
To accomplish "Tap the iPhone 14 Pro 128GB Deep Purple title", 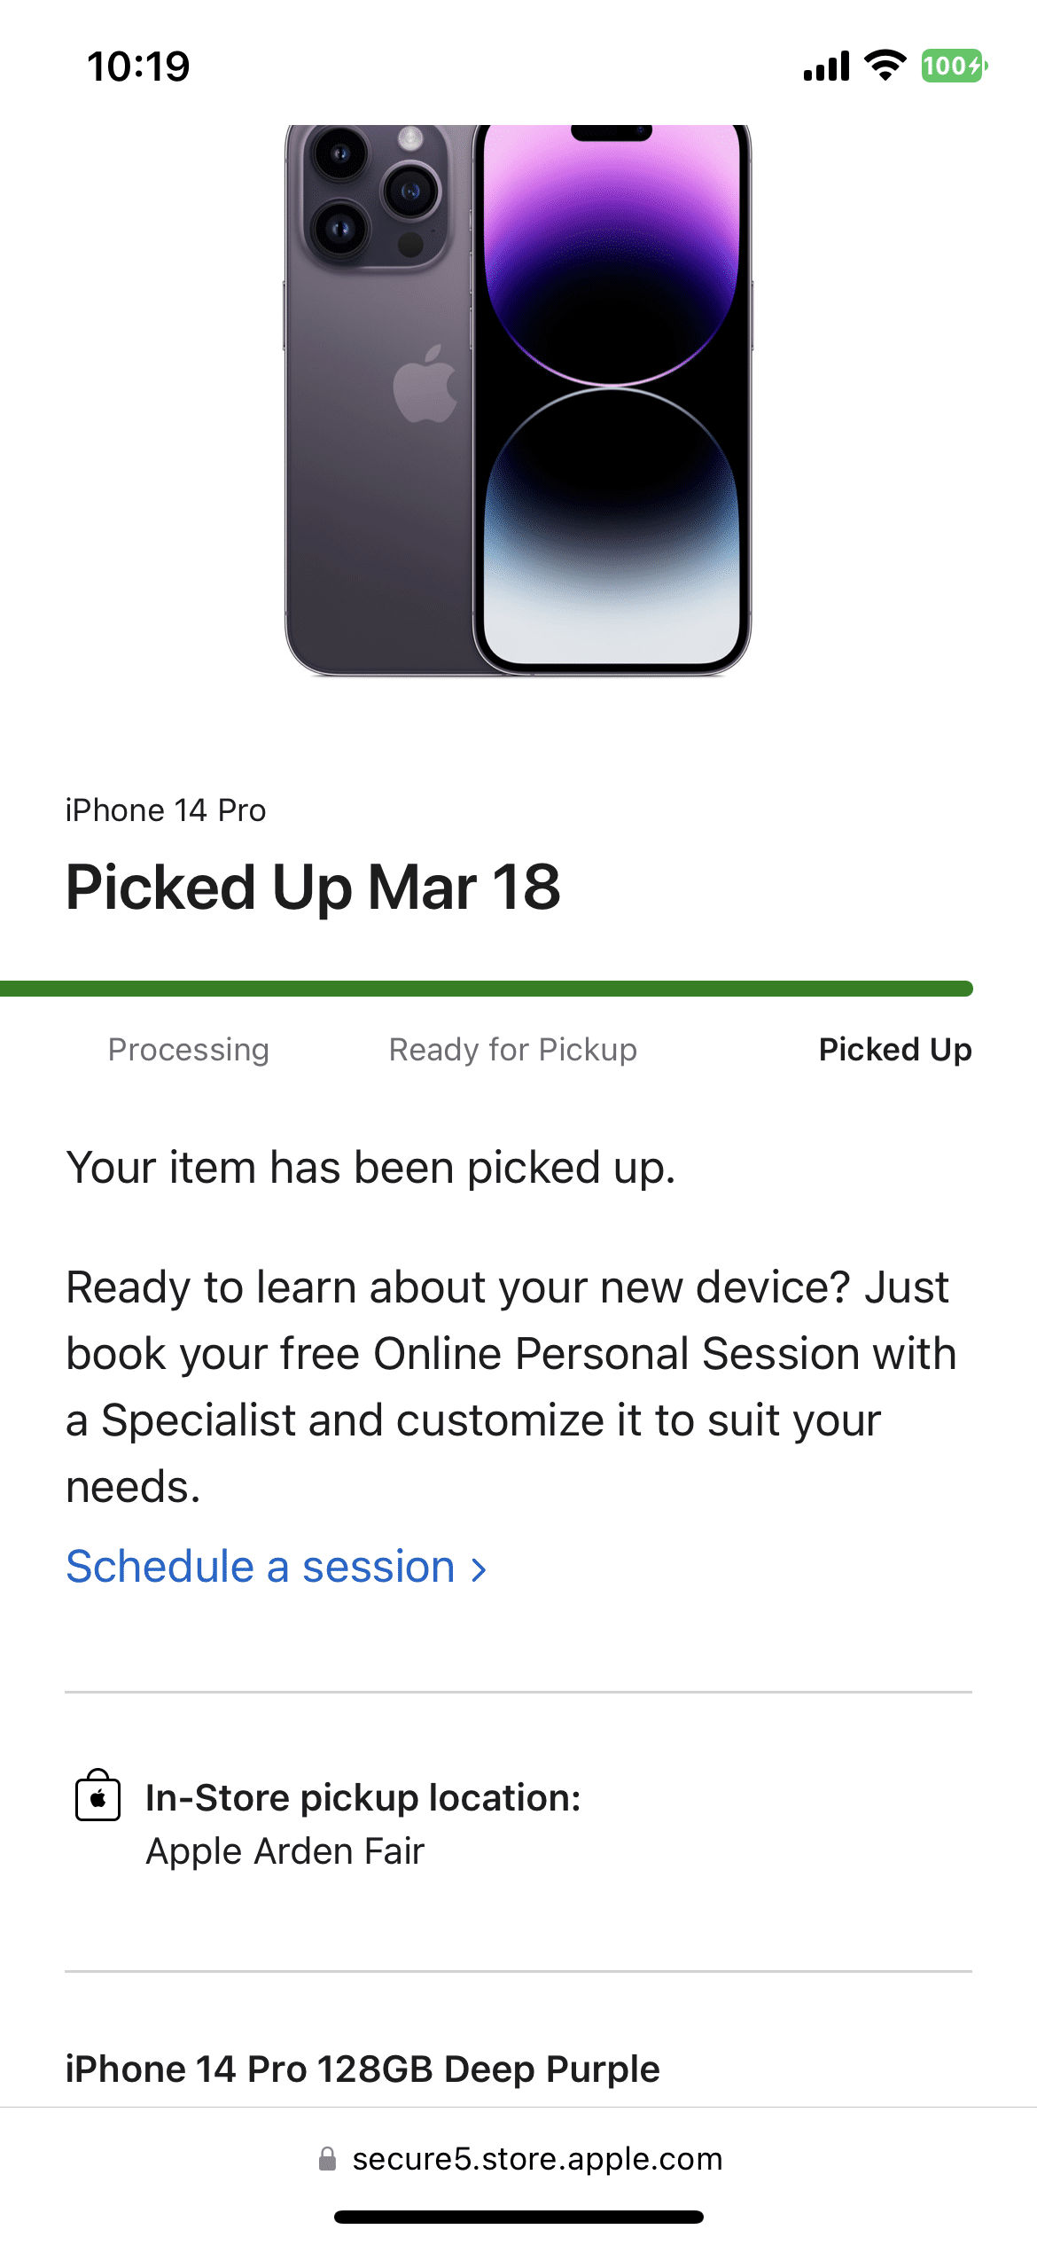I will click(x=363, y=2069).
